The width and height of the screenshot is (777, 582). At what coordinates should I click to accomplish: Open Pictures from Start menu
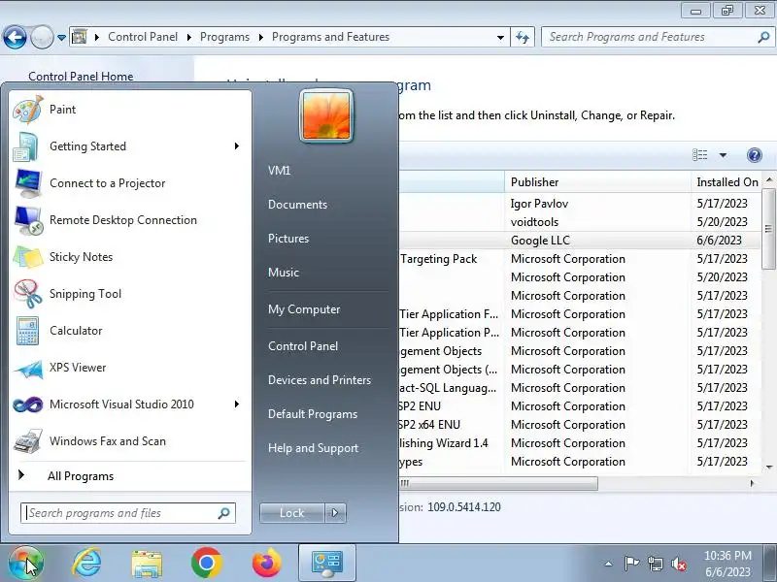click(x=288, y=239)
